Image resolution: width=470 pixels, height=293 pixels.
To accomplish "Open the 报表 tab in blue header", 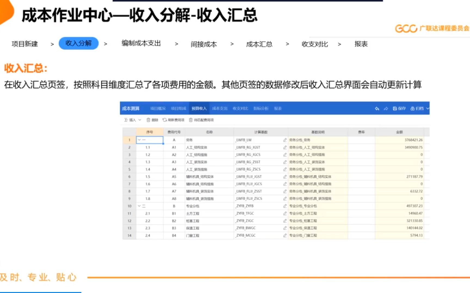I will pyautogui.click(x=278, y=109).
